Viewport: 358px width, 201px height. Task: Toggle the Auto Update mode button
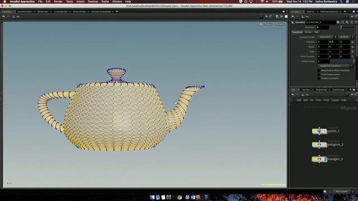point(342,192)
